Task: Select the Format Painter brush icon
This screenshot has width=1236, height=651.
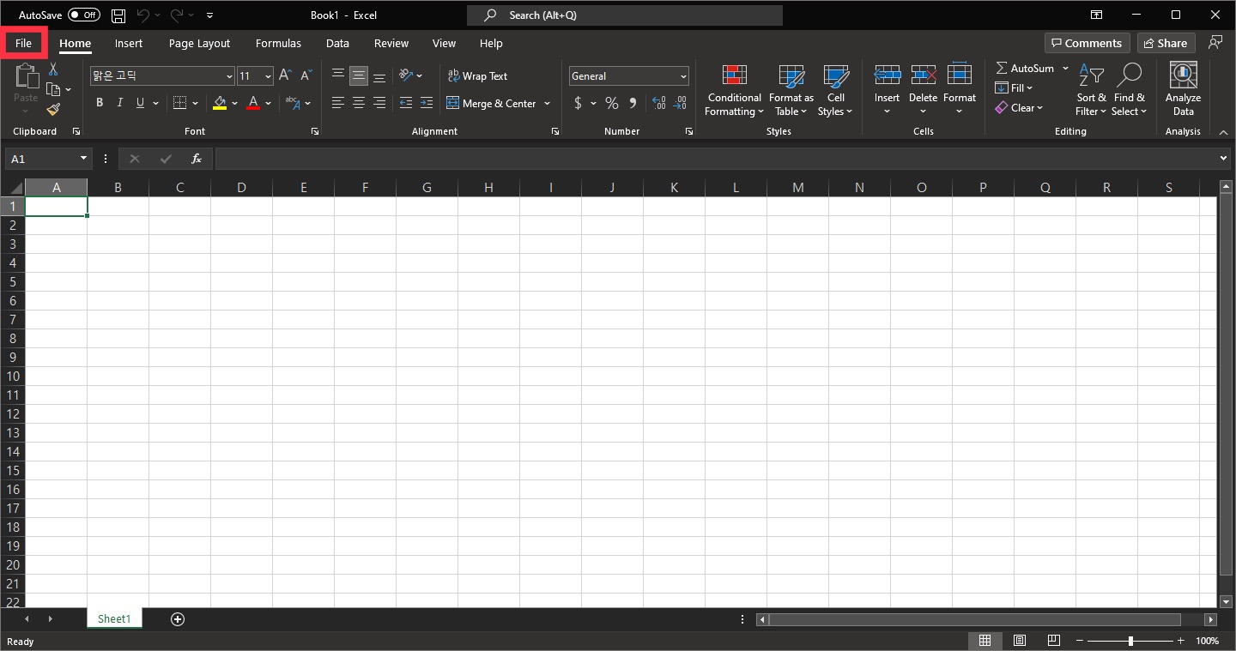Action: coord(53,110)
